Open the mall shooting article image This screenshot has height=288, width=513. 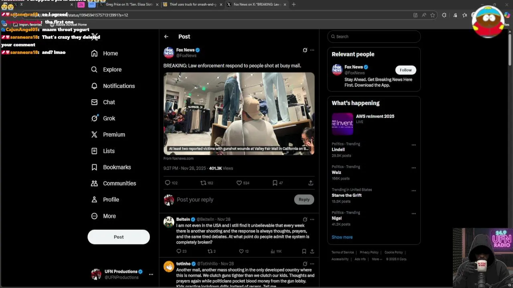click(x=239, y=114)
